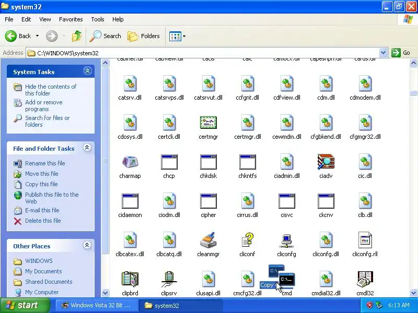Viewport: 418px width, 313px height.
Task: Select the cisvc program icon
Action: [x=286, y=201]
